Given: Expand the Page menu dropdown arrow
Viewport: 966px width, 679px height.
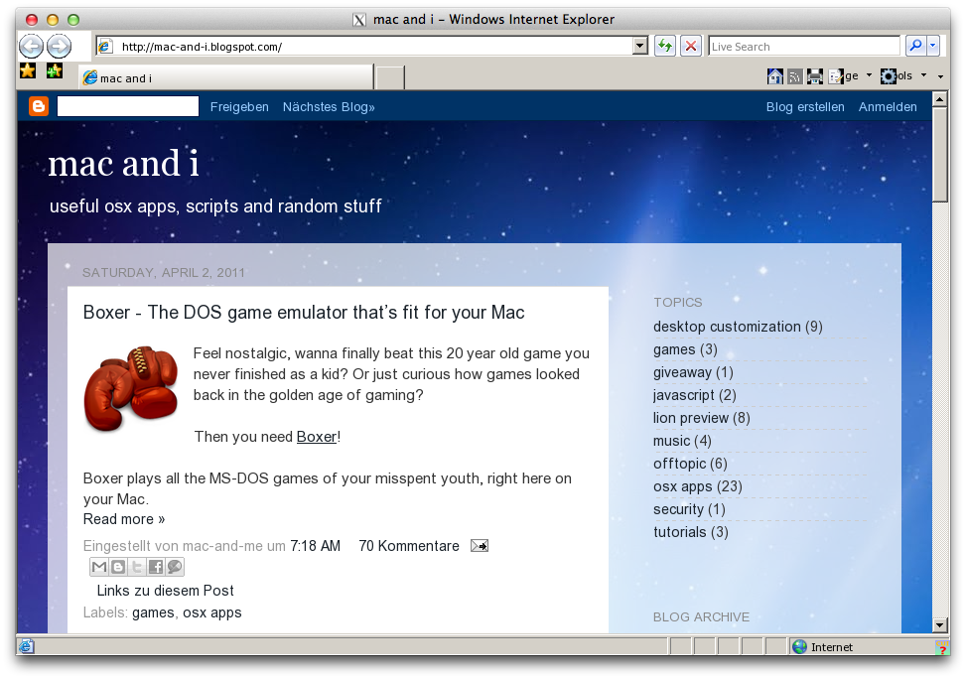Looking at the screenshot, I should pyautogui.click(x=870, y=75).
